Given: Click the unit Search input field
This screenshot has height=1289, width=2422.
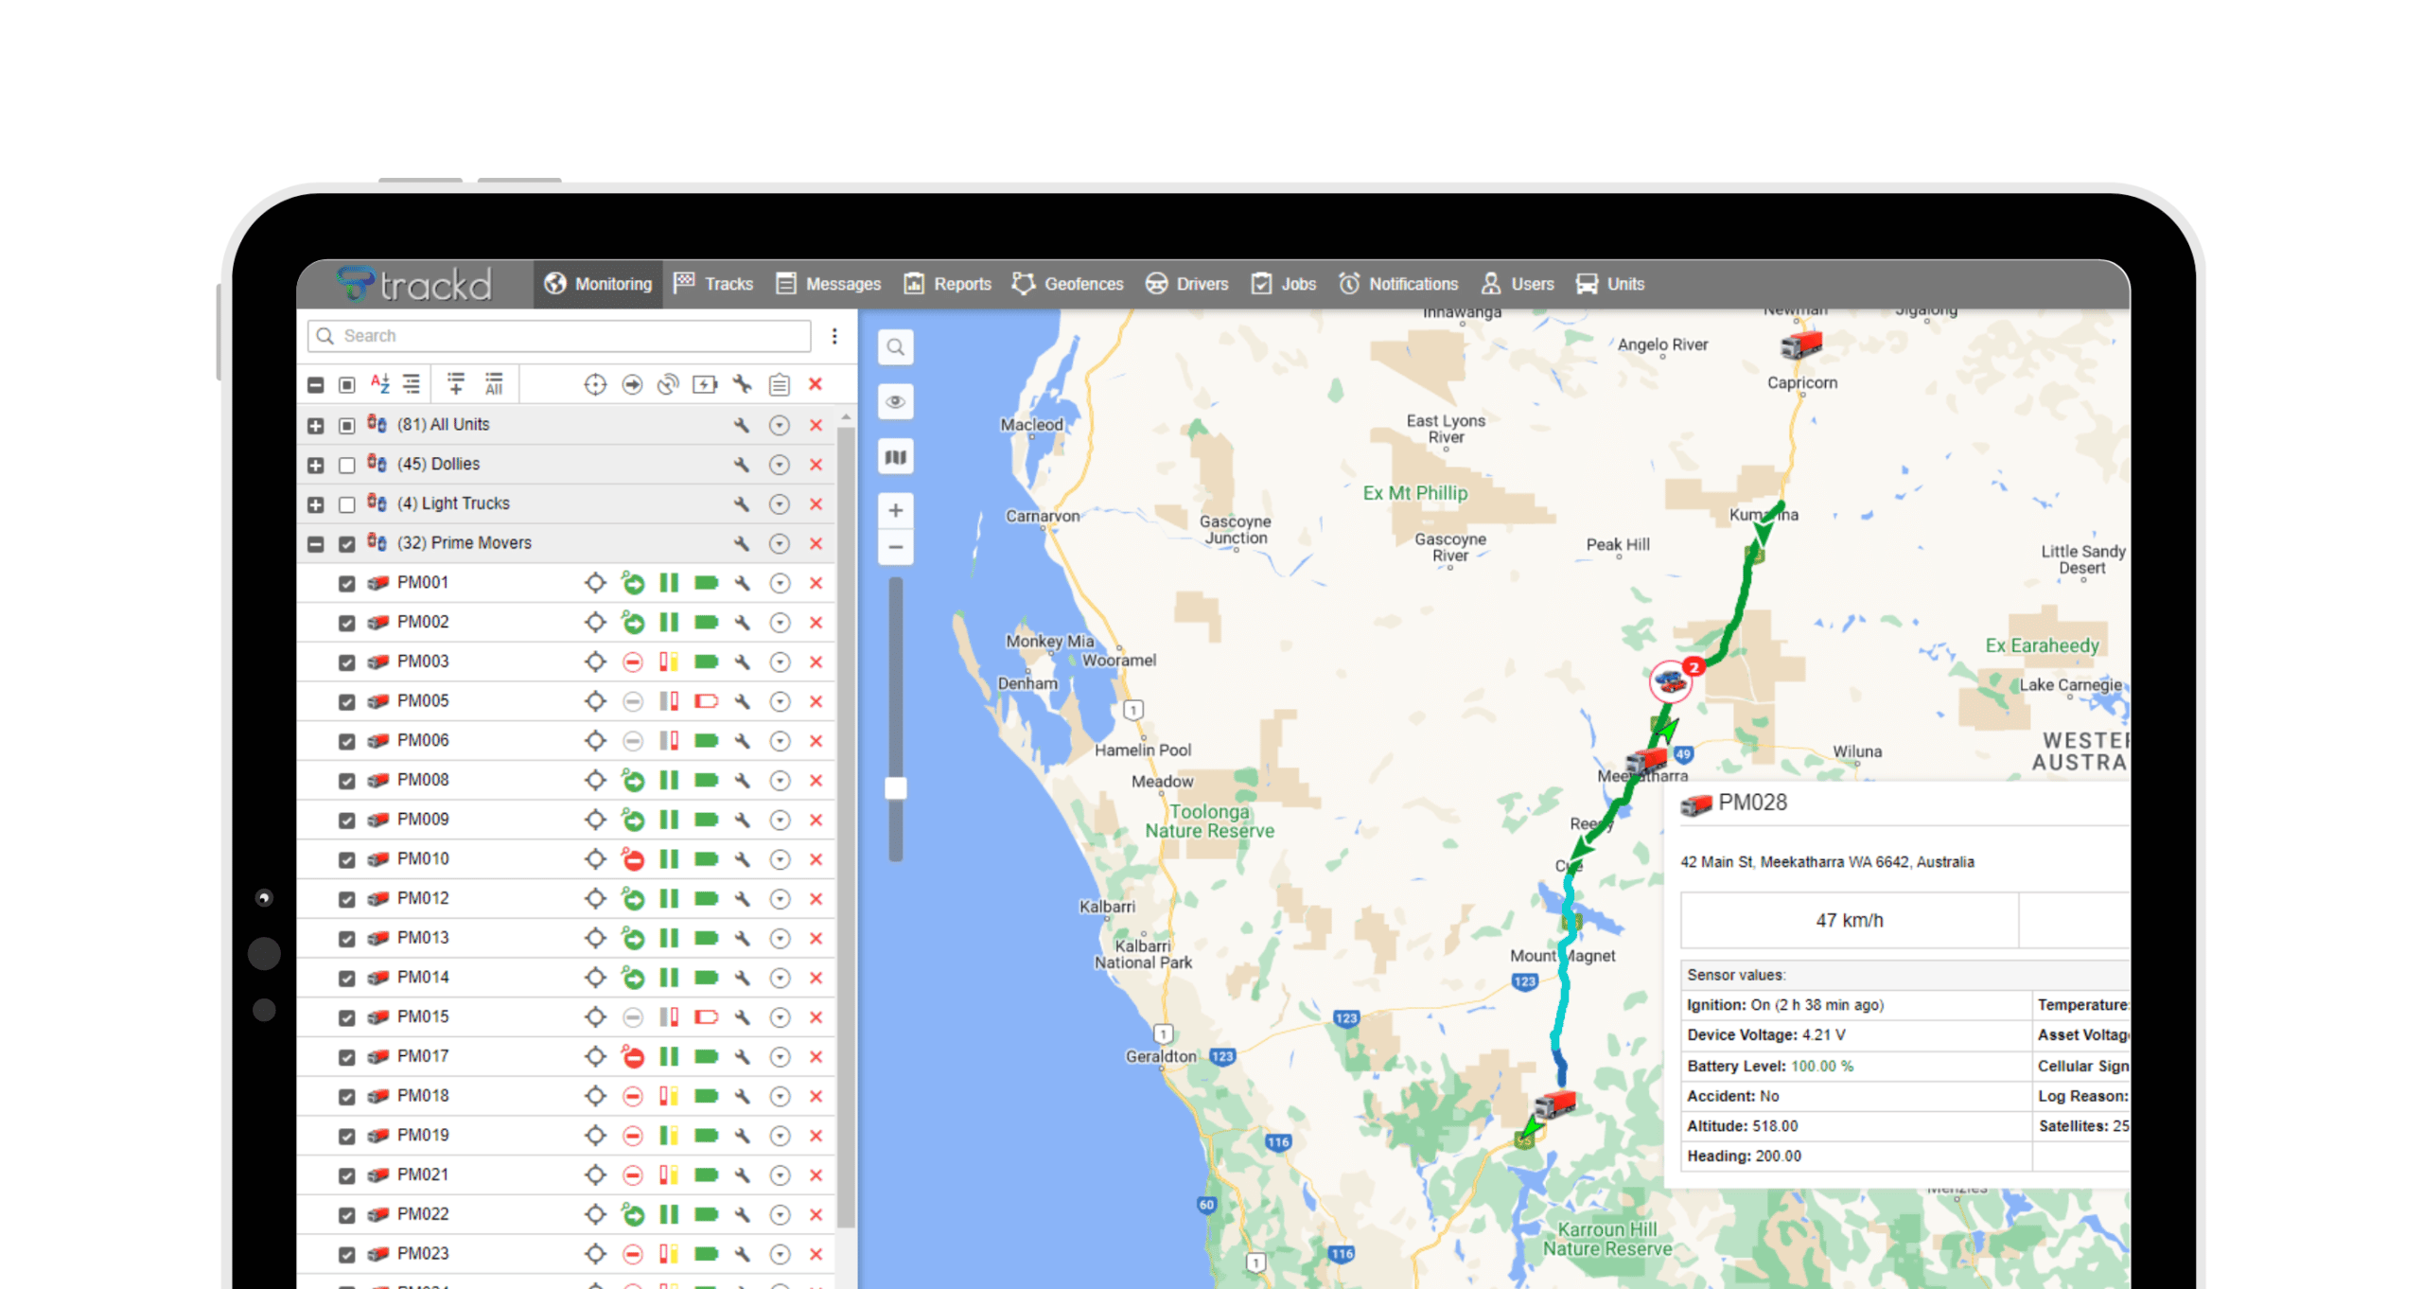Looking at the screenshot, I should coord(568,336).
